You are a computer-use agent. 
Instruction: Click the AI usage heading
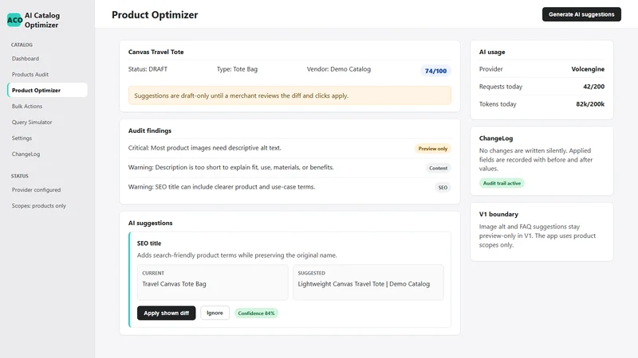[x=492, y=52]
